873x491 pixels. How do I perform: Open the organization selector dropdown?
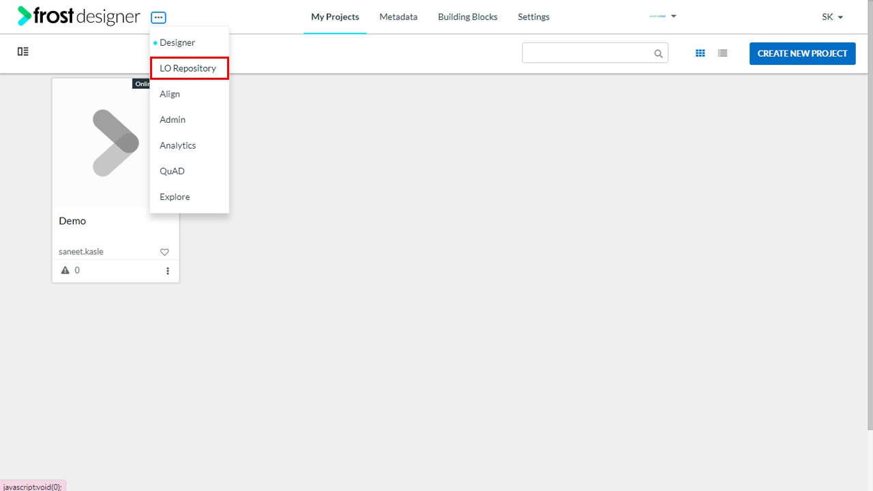click(662, 16)
